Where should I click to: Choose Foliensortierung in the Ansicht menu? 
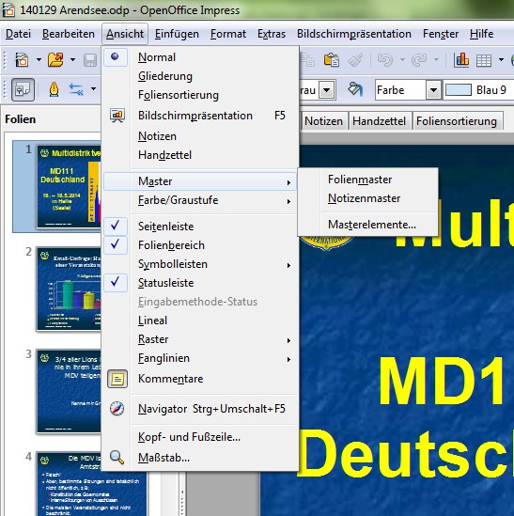point(200,95)
